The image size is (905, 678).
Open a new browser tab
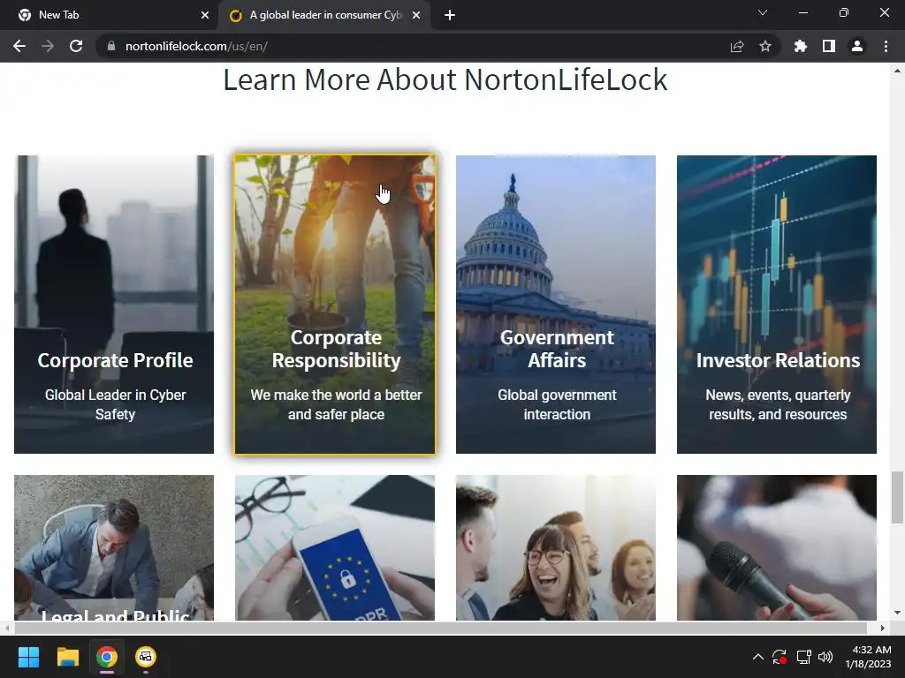click(x=450, y=15)
